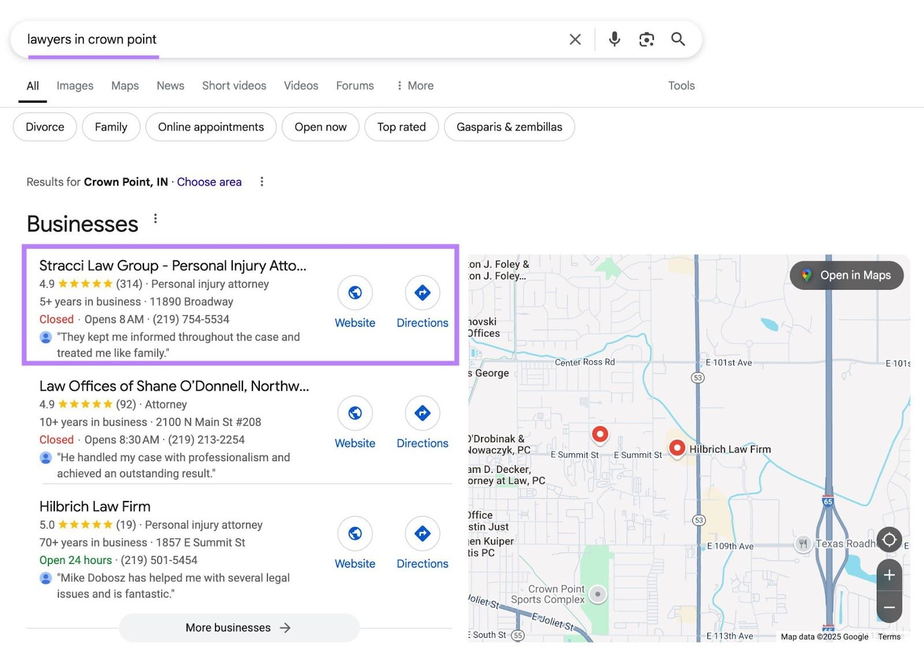Image resolution: width=924 pixels, height=665 pixels.
Task: Open options menu next to Choose area
Action: click(262, 181)
